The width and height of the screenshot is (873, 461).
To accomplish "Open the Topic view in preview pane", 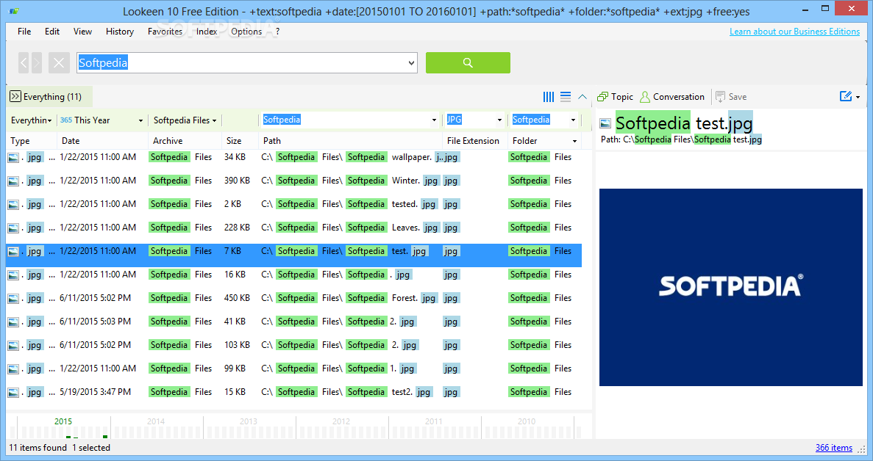I will click(616, 97).
